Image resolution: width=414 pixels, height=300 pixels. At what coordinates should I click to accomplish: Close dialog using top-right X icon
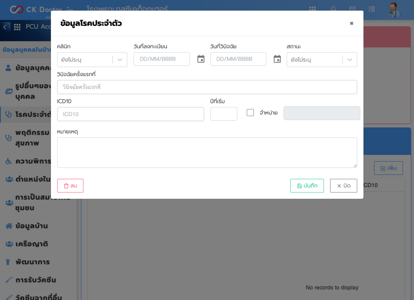tap(351, 23)
